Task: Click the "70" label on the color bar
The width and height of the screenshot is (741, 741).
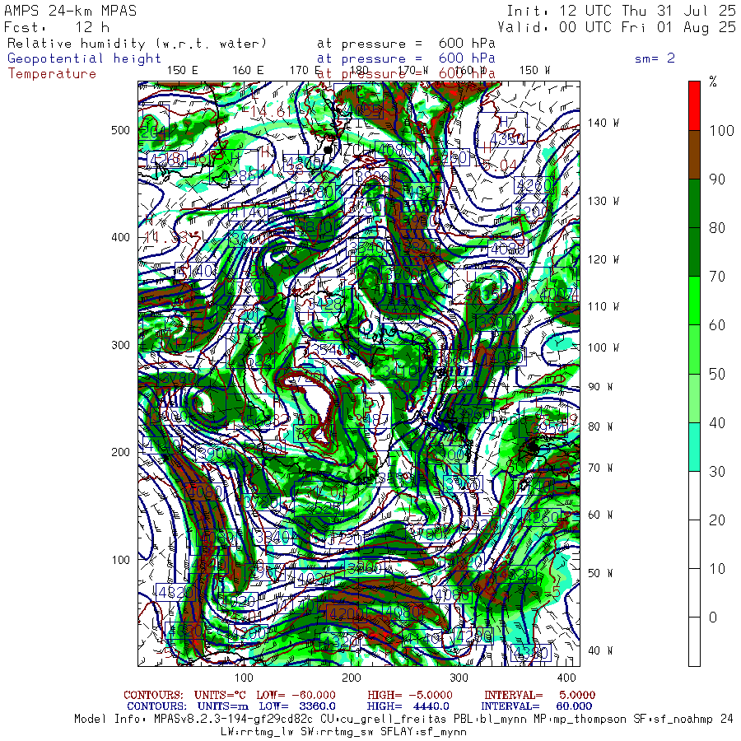Action: (x=717, y=277)
